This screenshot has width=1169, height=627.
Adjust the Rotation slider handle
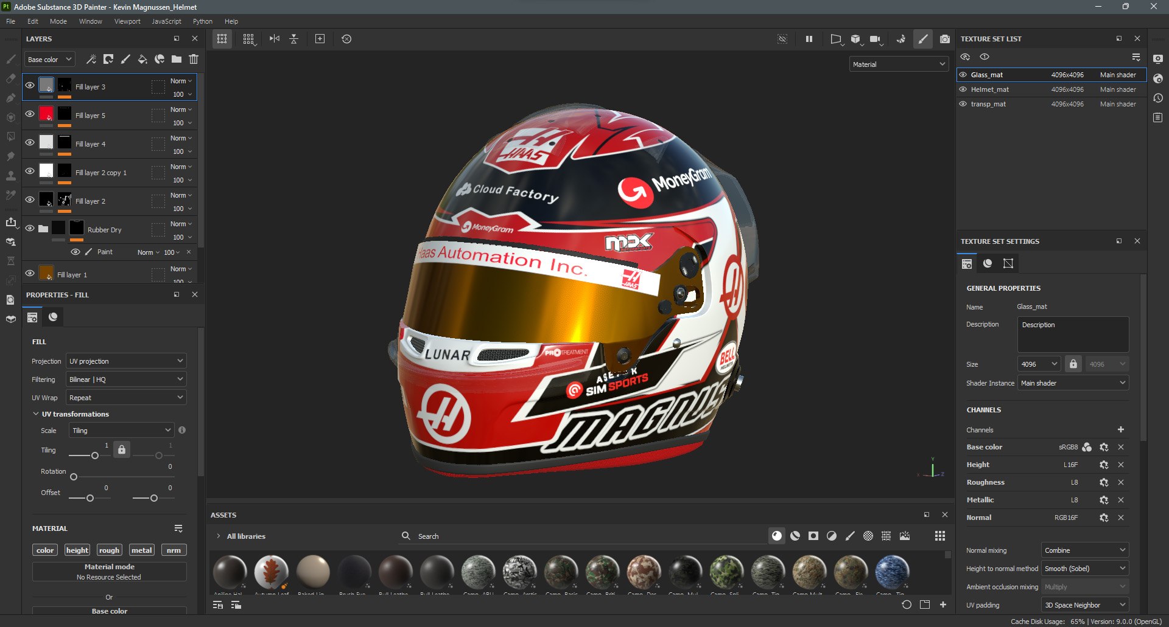tap(74, 477)
